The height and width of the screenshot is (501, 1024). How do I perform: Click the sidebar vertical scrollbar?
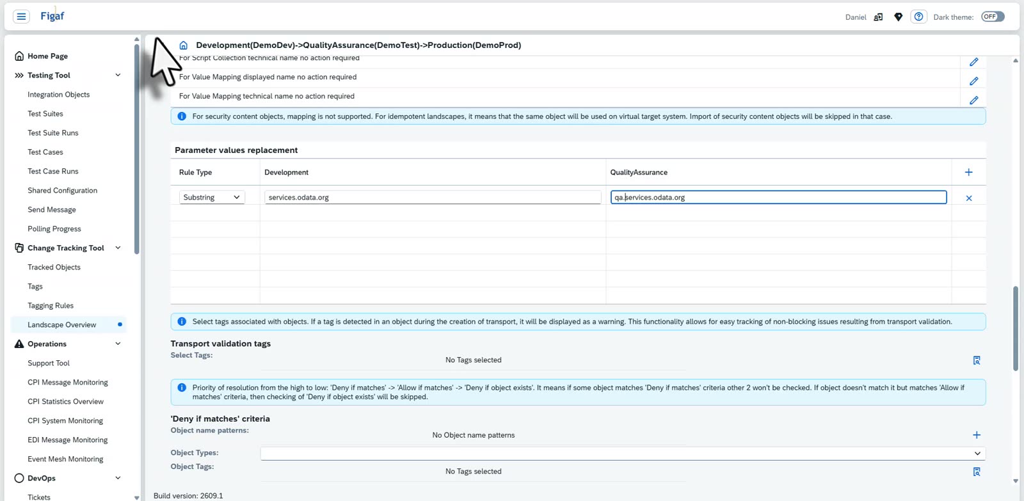point(136,148)
